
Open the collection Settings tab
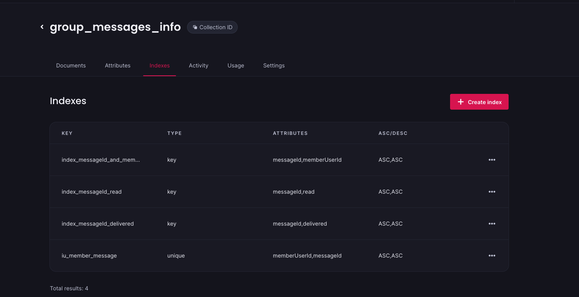(x=274, y=65)
